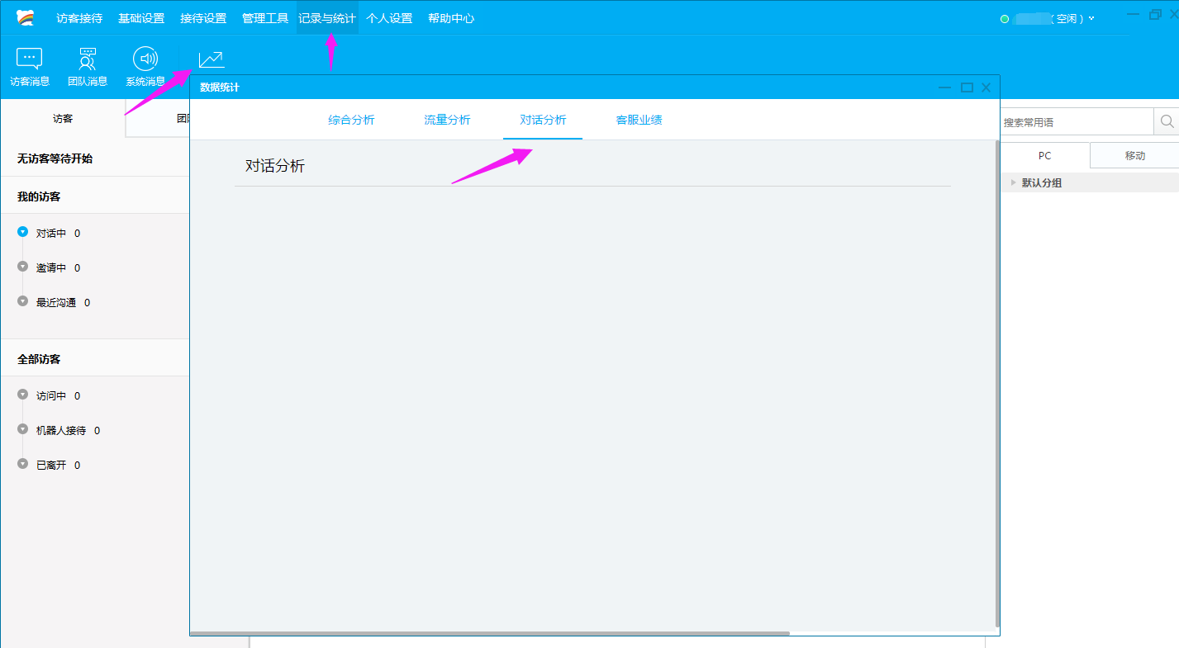1179x648 pixels.
Task: Open the 团队消息 team messages icon
Action: (x=88, y=66)
